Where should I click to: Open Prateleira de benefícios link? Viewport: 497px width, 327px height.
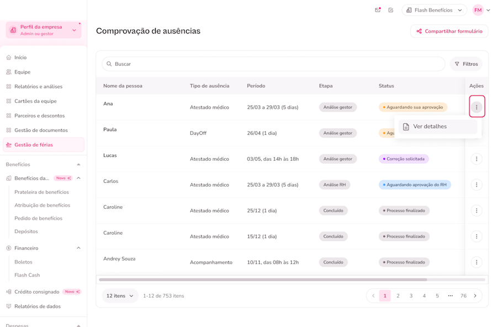[41, 192]
